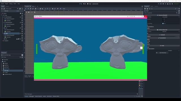
Task: Open the Ball node's script icon
Action: point(19,39)
